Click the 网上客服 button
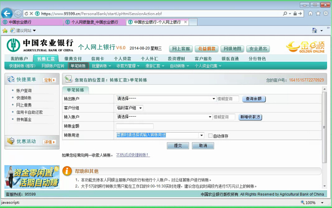332x208 pixels. [181, 49]
